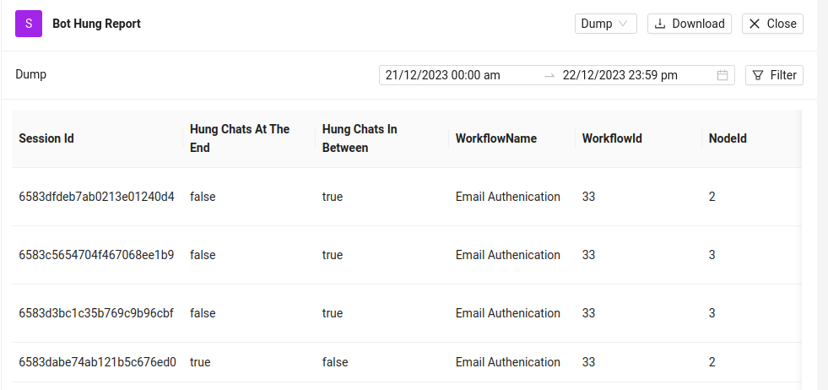This screenshot has width=828, height=390.
Task: Click Hung Chats At The End header
Action: click(x=240, y=138)
